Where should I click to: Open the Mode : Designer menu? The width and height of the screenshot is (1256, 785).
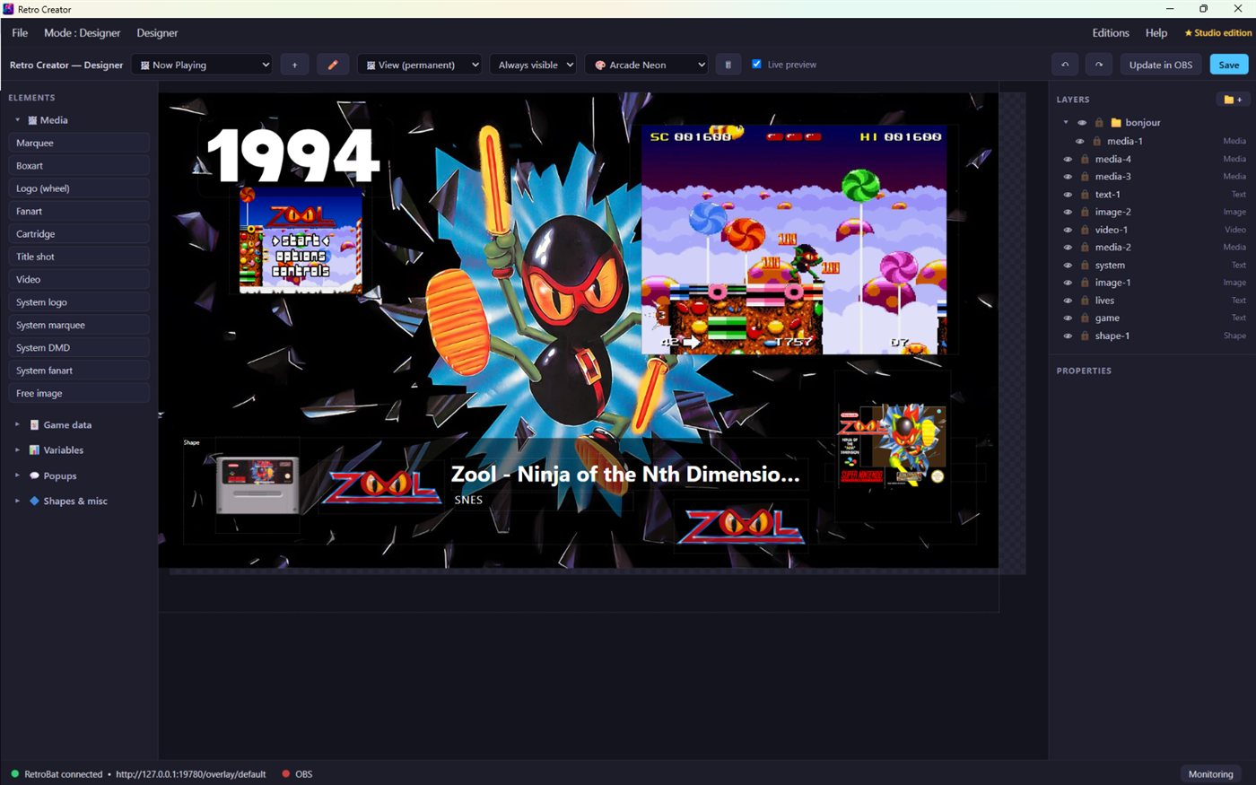[x=82, y=33]
